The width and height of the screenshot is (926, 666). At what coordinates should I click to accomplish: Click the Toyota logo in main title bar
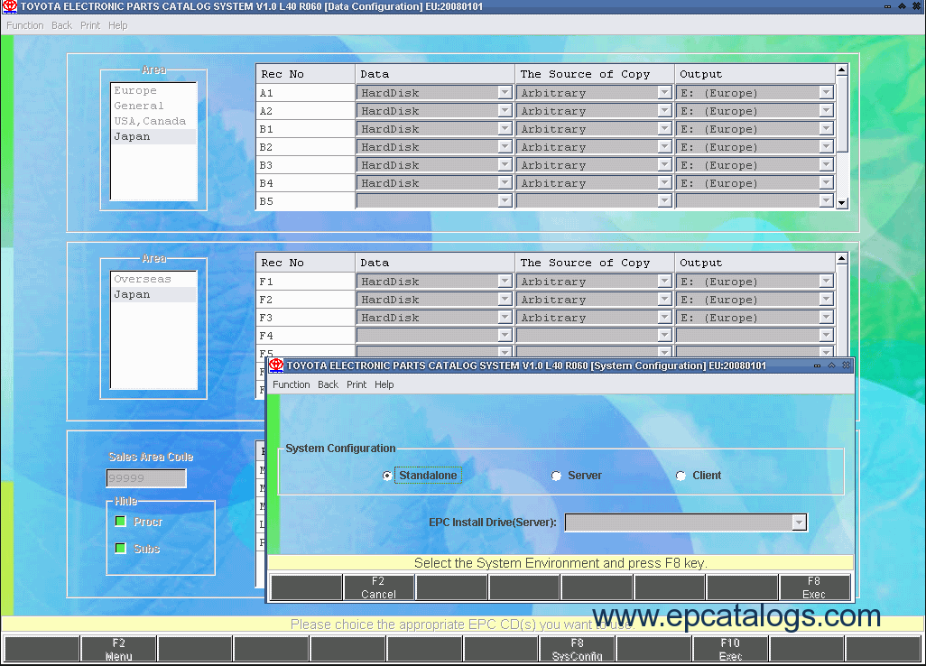(x=9, y=6)
